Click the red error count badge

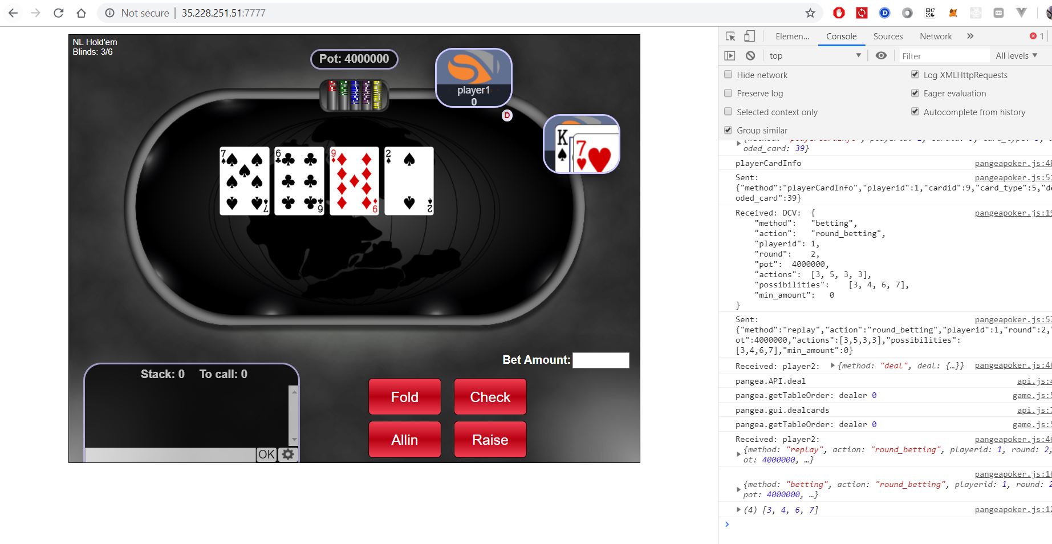click(x=1037, y=36)
